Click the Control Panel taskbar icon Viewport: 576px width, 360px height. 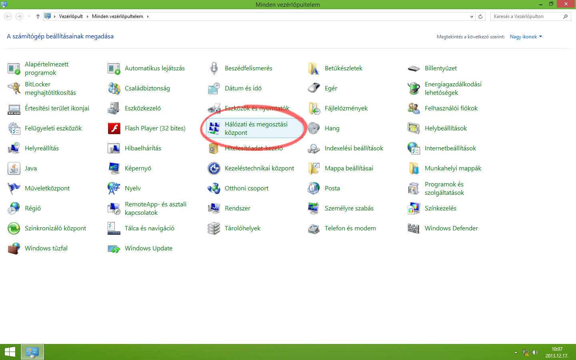pos(32,352)
